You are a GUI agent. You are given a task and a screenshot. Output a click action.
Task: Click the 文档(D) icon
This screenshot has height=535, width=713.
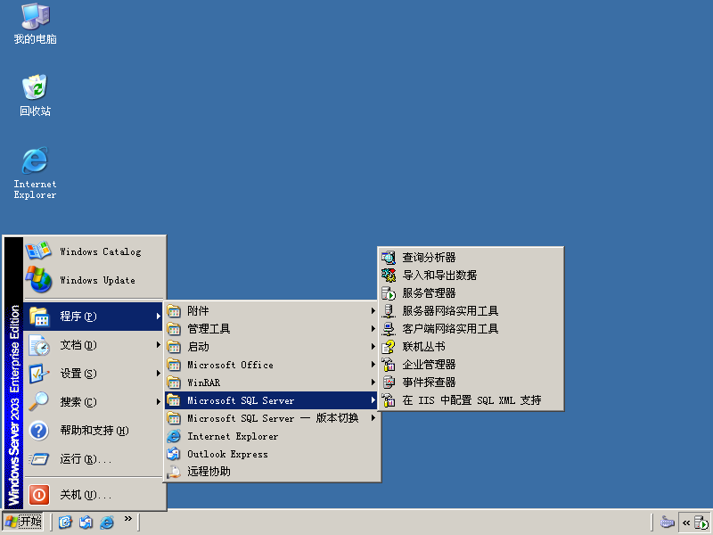coord(39,345)
